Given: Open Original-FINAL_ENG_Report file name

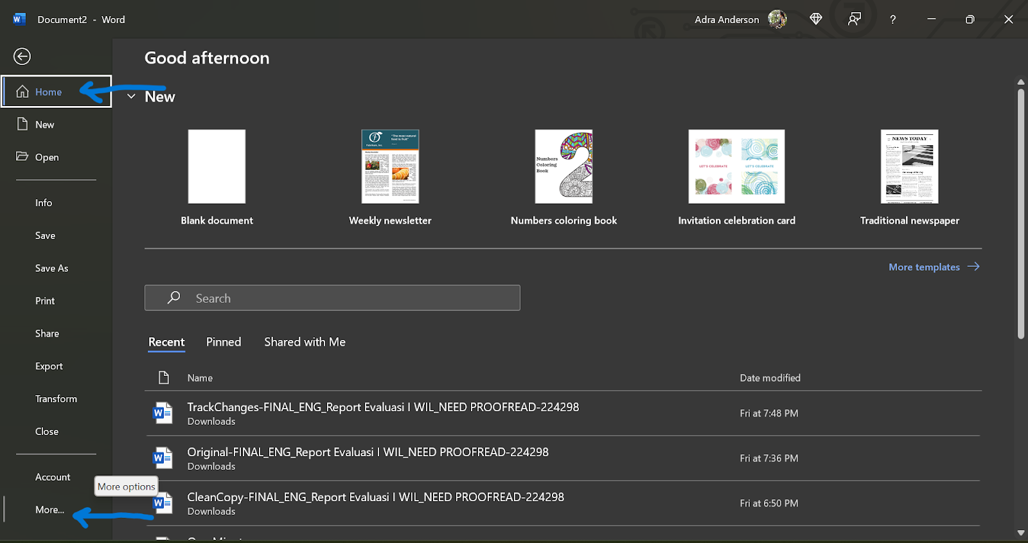Looking at the screenshot, I should [368, 452].
